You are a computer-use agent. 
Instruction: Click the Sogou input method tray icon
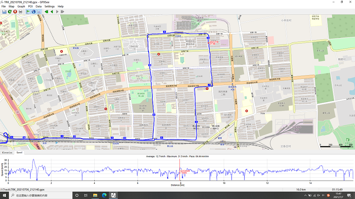click(328, 195)
